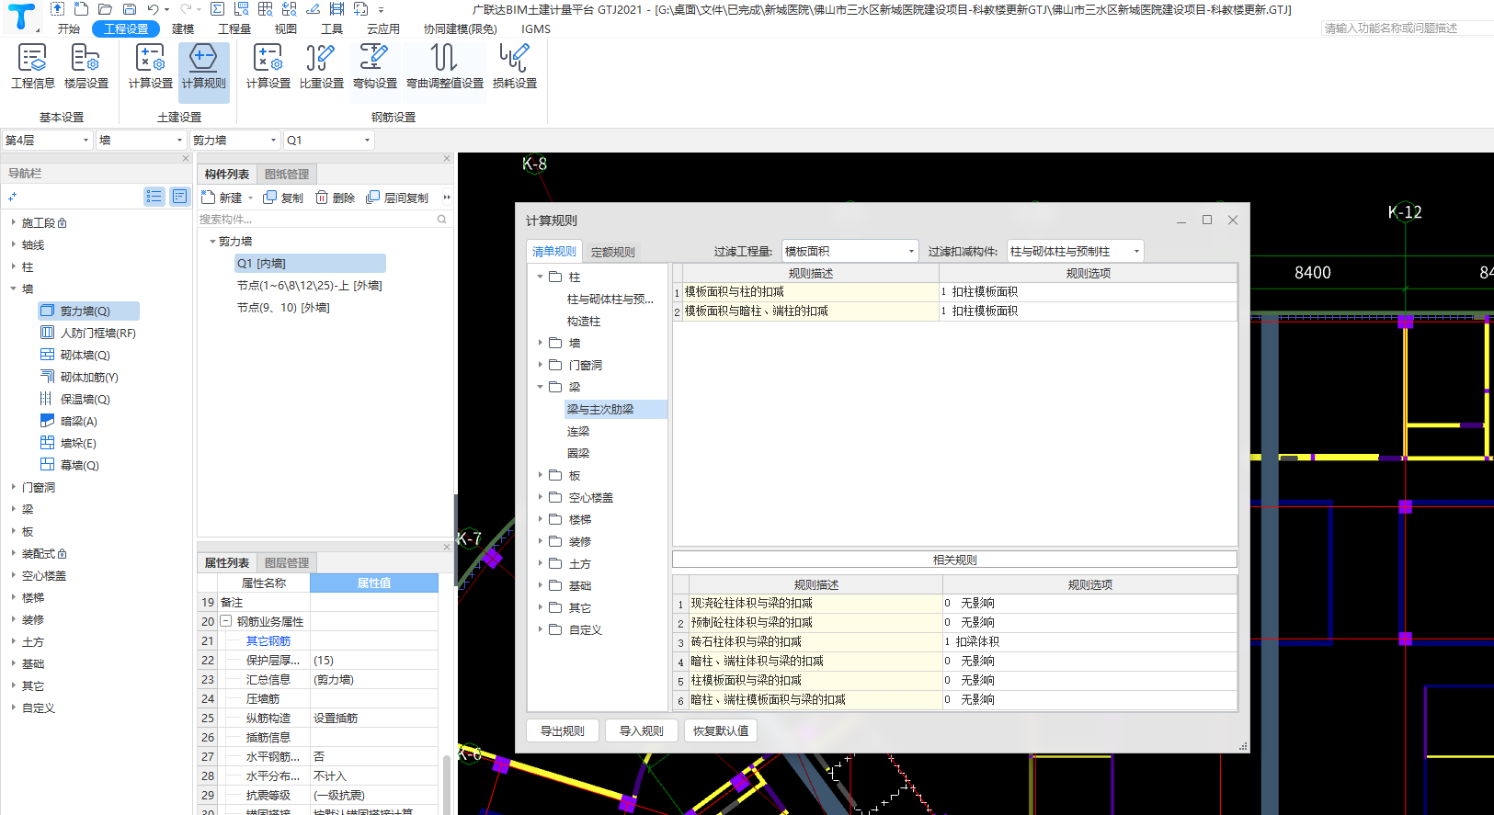Collapse 剪力墙 node in component list
The image size is (1494, 815).
212,242
